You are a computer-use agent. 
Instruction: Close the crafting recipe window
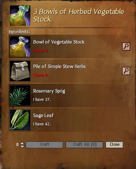pos(114,144)
